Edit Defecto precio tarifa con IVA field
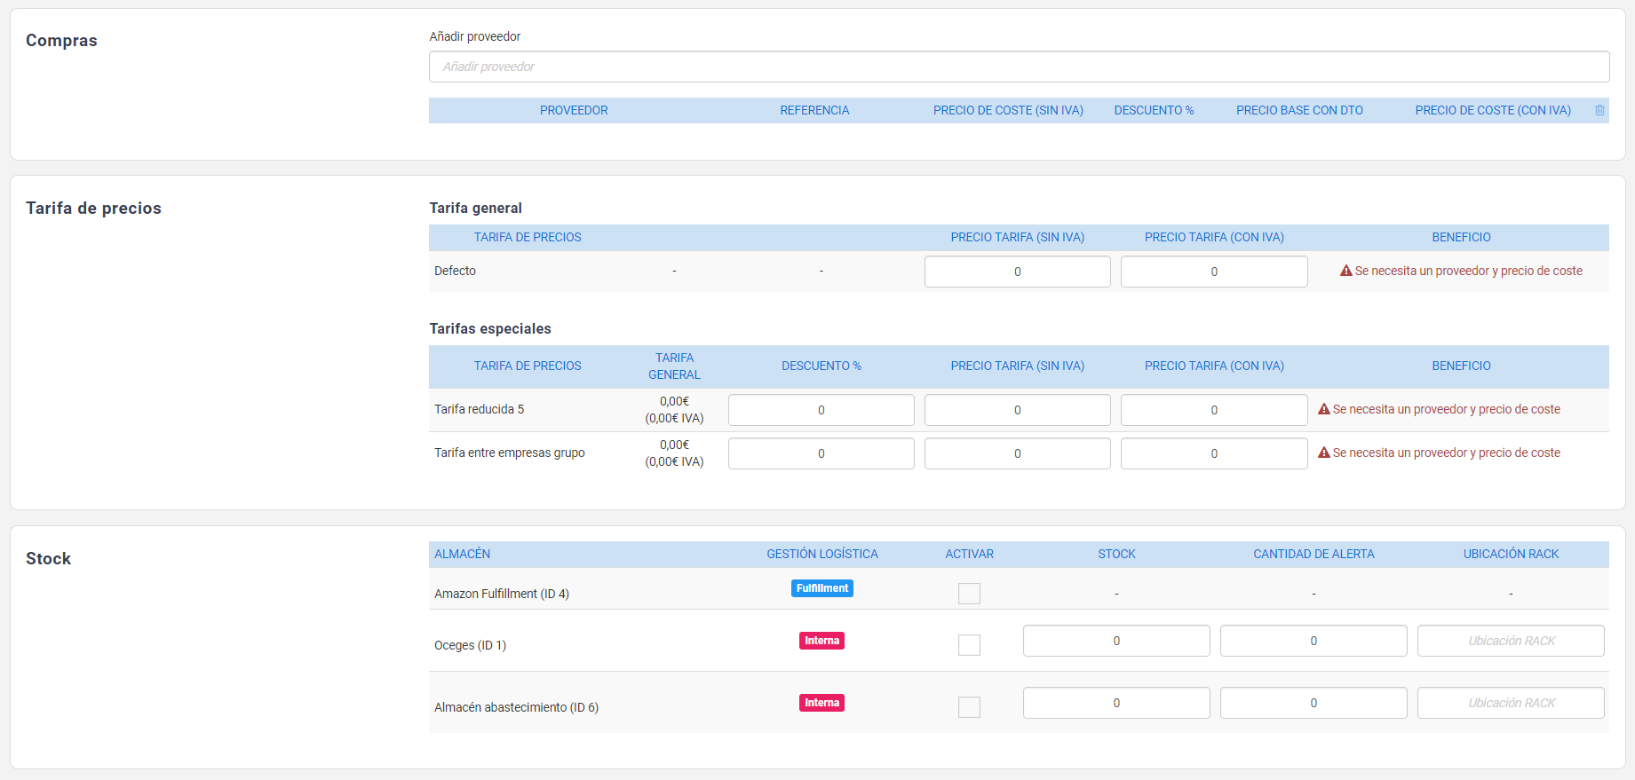The image size is (1635, 780). (1214, 272)
